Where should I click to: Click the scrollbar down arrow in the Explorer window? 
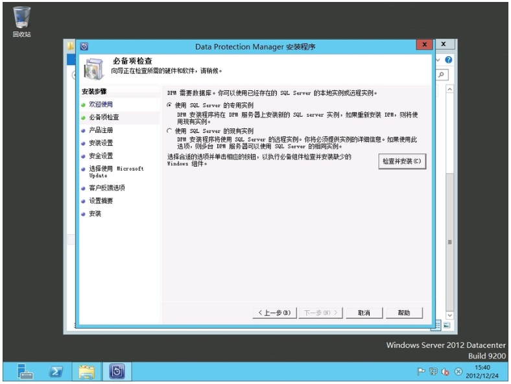(x=450, y=315)
